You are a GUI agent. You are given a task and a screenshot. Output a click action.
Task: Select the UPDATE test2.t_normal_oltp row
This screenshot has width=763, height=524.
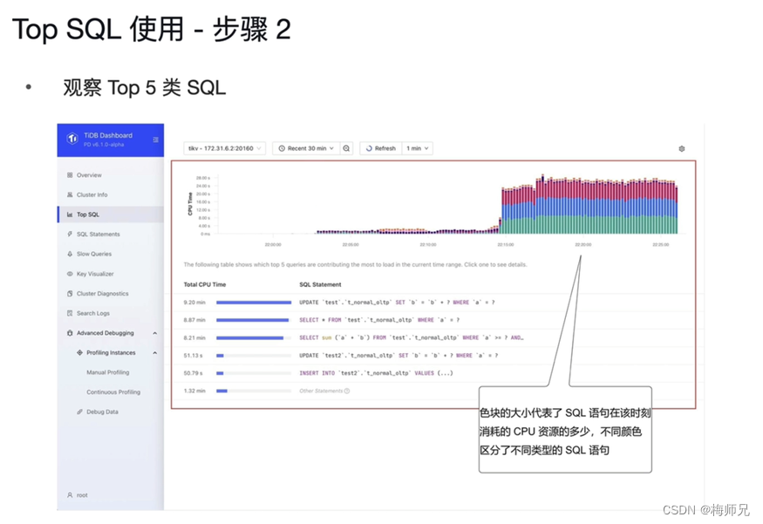pyautogui.click(x=433, y=356)
